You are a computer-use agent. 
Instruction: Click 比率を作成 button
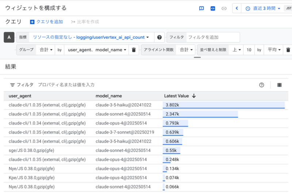pos(85,22)
